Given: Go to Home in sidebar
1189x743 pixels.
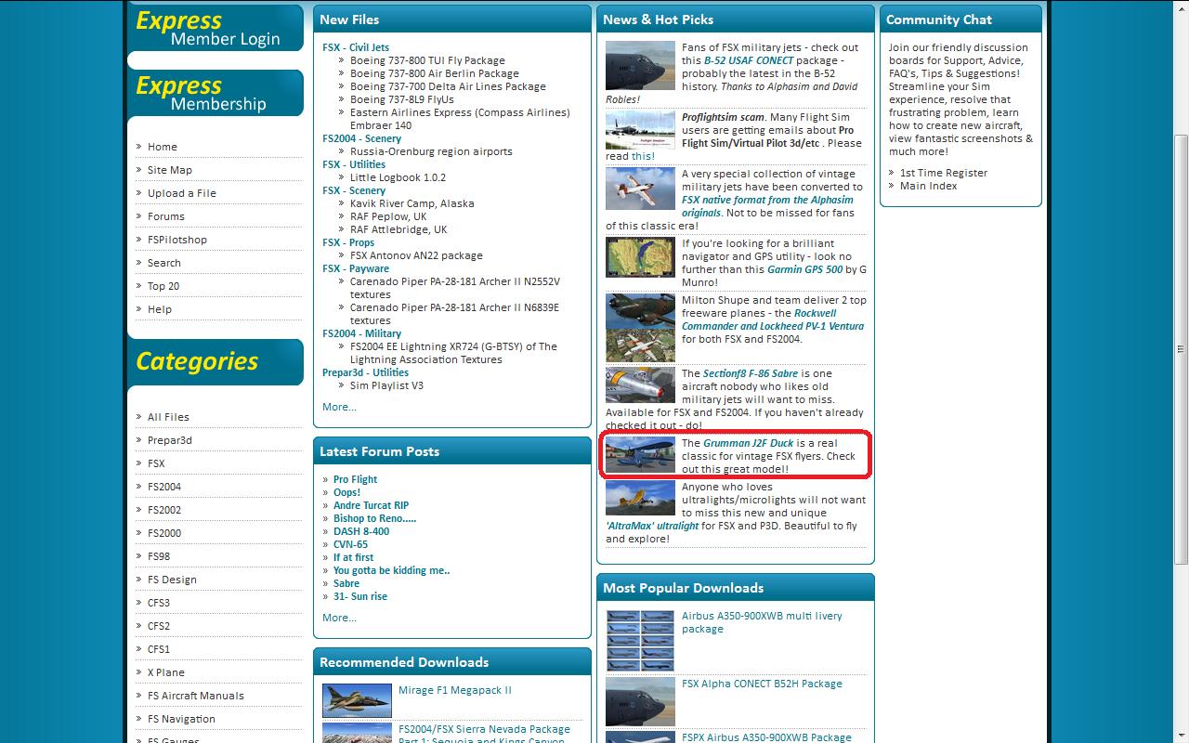Looking at the screenshot, I should [162, 147].
